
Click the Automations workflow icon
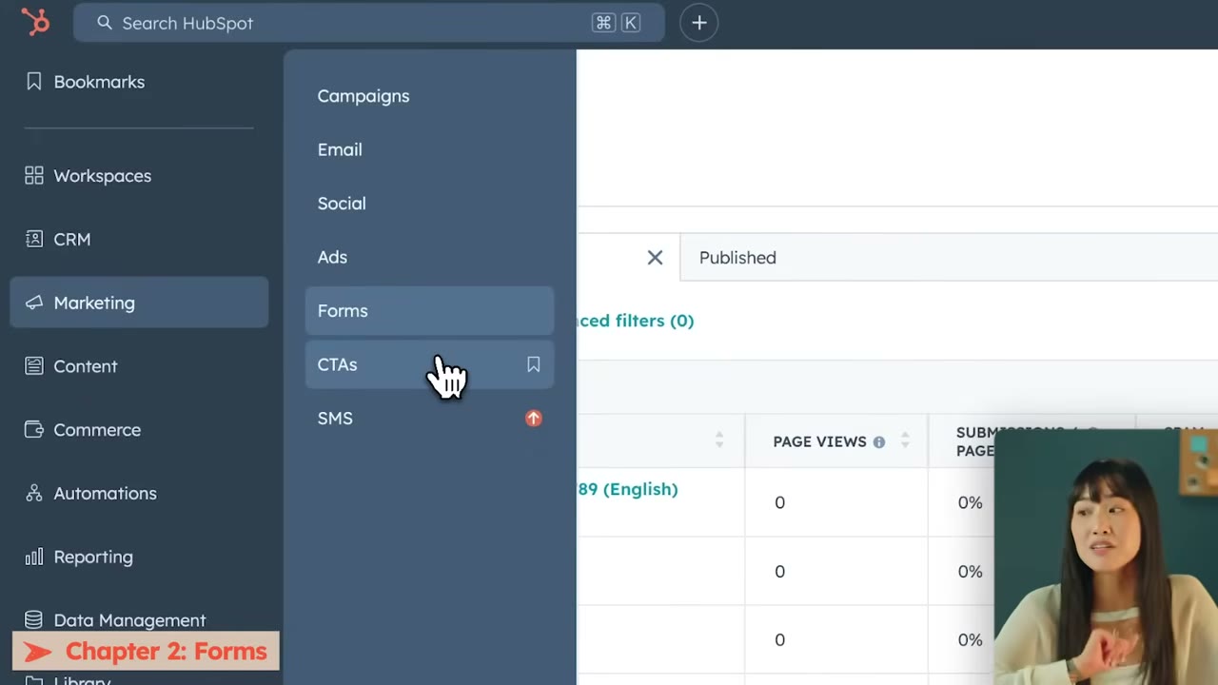[x=34, y=494]
